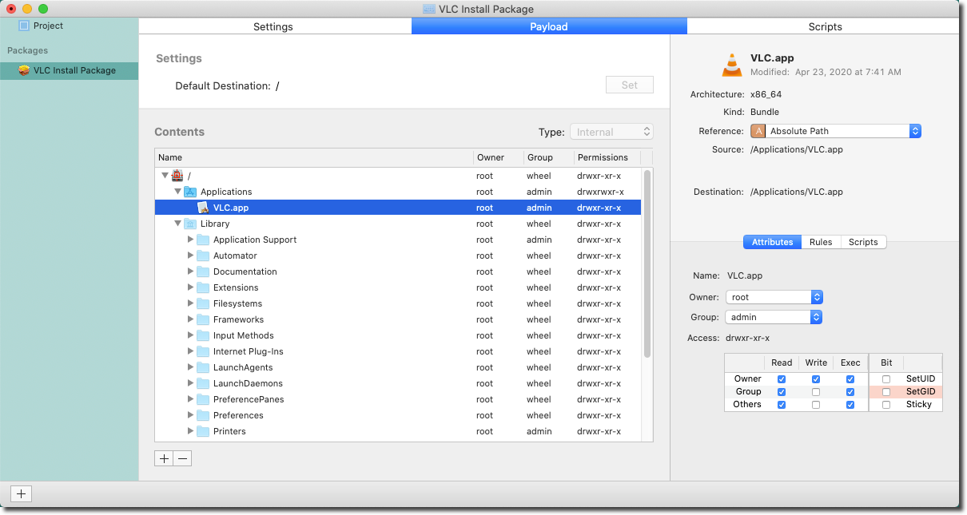The width and height of the screenshot is (967, 515).
Task: Toggle Others Exec permission checkbox
Action: [x=850, y=405]
